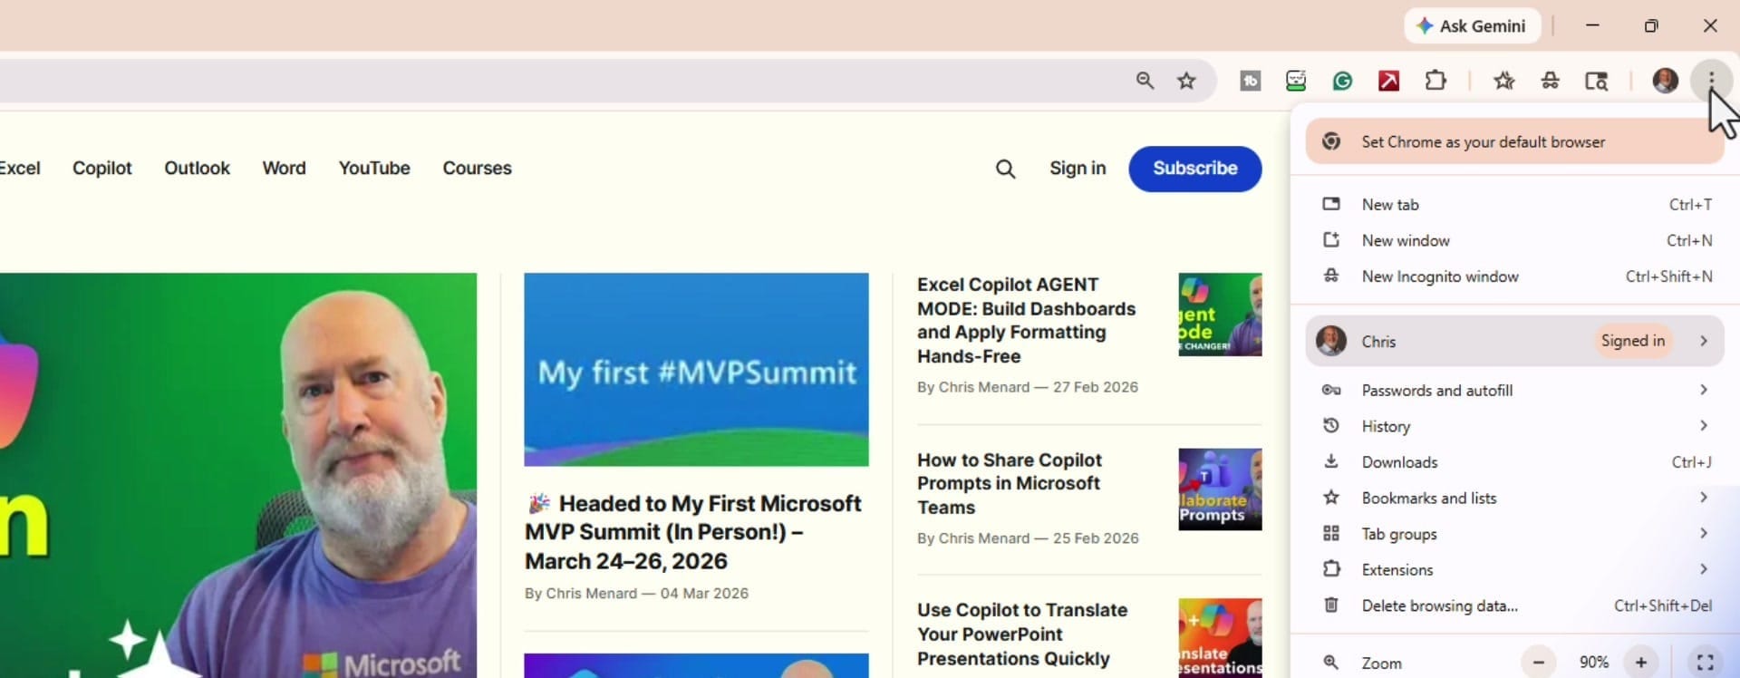Go to the Courses nav link
1740x678 pixels.
477,169
